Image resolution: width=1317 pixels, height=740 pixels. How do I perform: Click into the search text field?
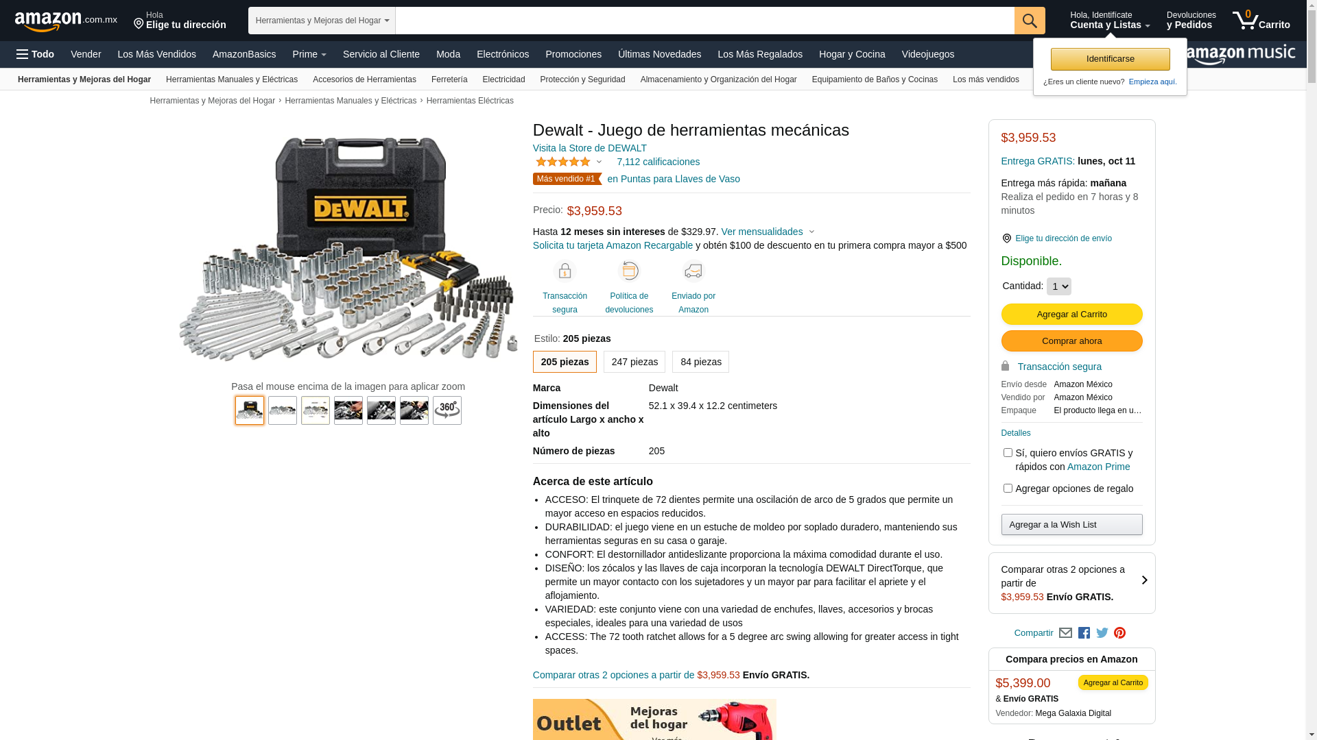pyautogui.click(x=704, y=21)
